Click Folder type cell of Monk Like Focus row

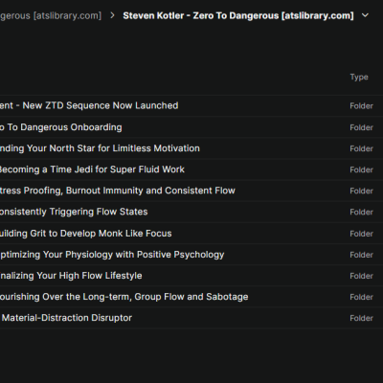click(361, 234)
